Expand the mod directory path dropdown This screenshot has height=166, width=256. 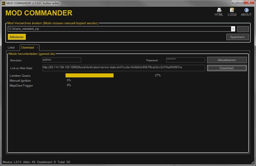click(x=233, y=29)
